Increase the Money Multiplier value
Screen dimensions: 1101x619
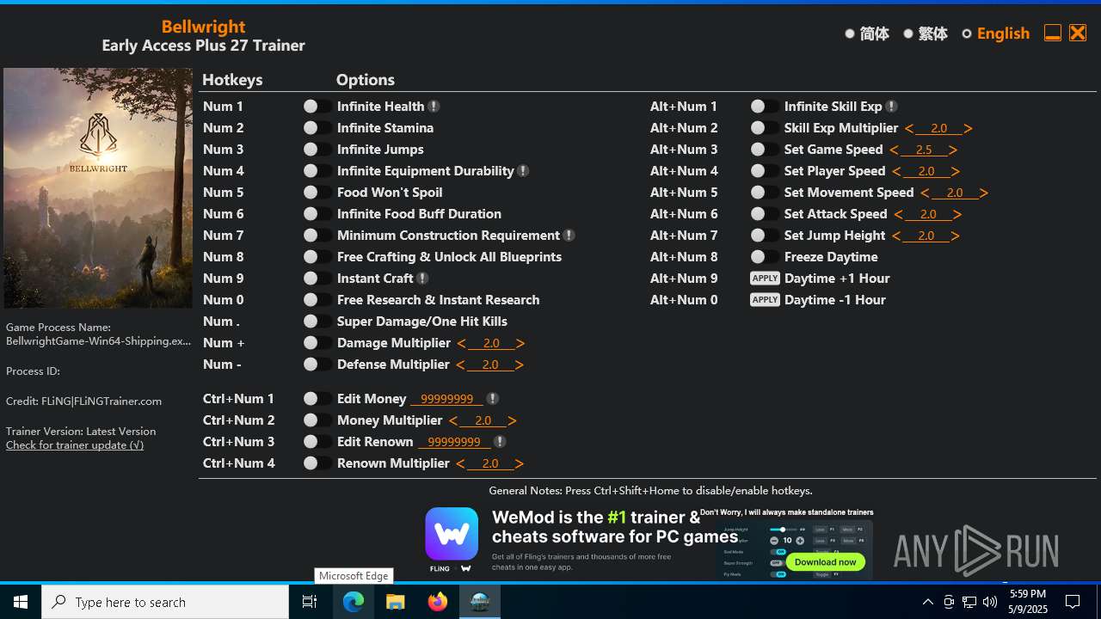(512, 420)
